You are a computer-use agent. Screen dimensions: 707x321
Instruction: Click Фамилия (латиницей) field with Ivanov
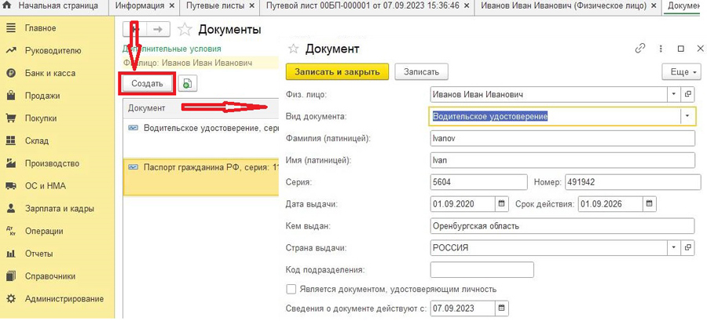[562, 139]
